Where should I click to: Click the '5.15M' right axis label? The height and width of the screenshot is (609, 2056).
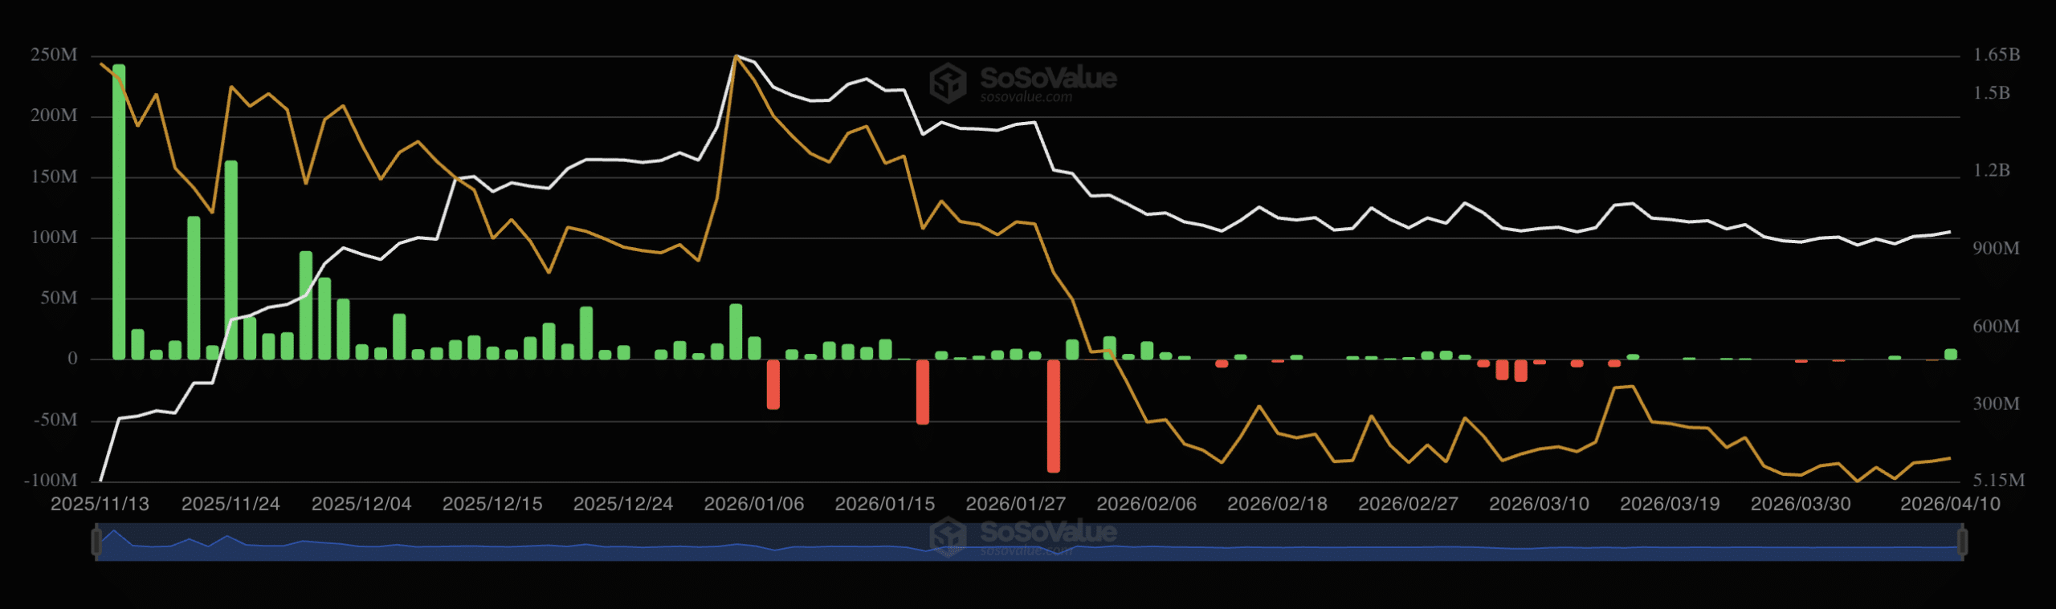tap(1999, 481)
